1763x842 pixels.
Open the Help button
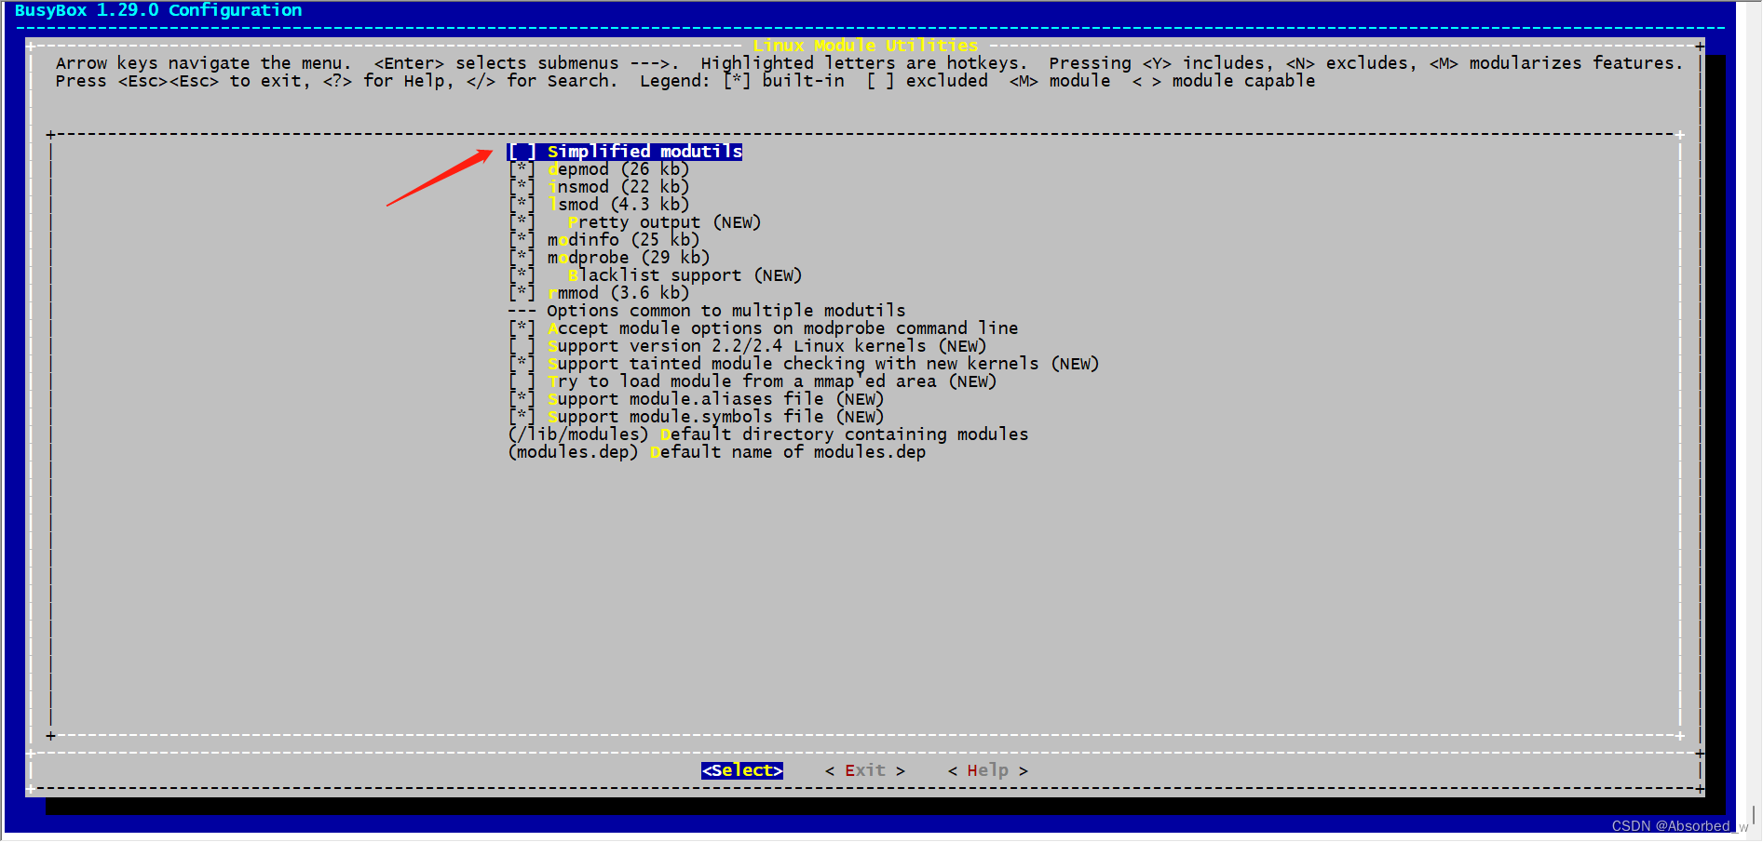pos(988,770)
